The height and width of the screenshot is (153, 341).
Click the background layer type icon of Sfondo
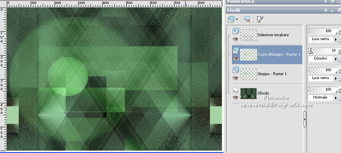235,90
